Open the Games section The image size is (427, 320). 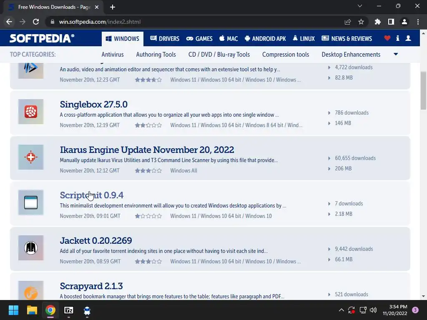[x=199, y=39]
